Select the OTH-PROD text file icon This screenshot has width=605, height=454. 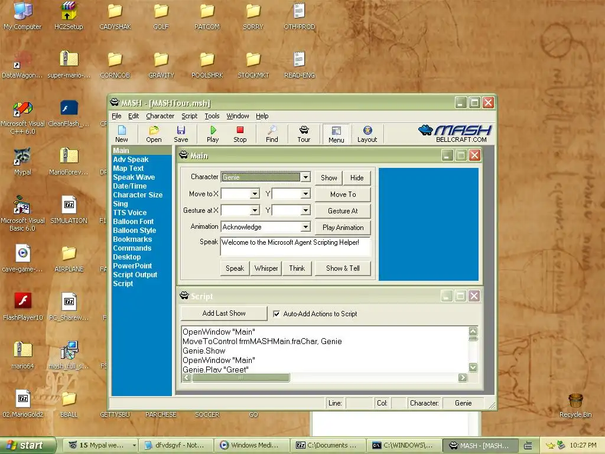(x=299, y=16)
